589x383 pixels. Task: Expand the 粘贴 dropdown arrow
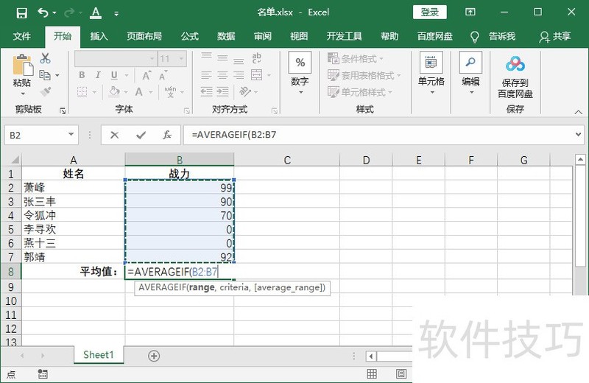coord(23,94)
